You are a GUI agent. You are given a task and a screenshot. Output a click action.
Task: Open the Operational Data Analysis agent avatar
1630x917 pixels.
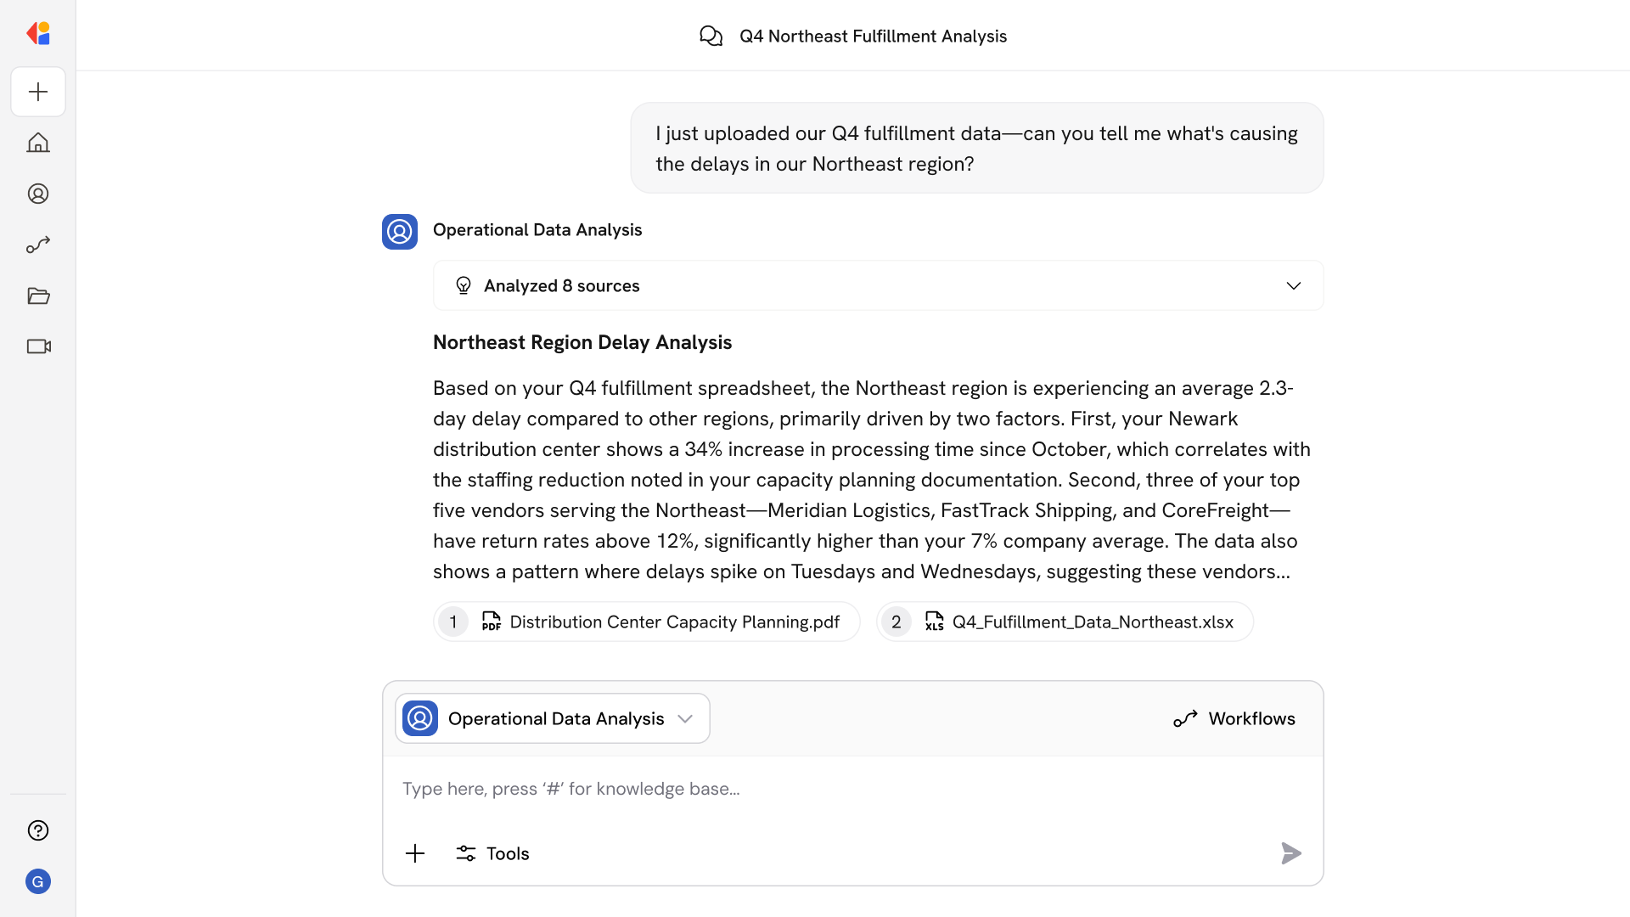pyautogui.click(x=399, y=231)
